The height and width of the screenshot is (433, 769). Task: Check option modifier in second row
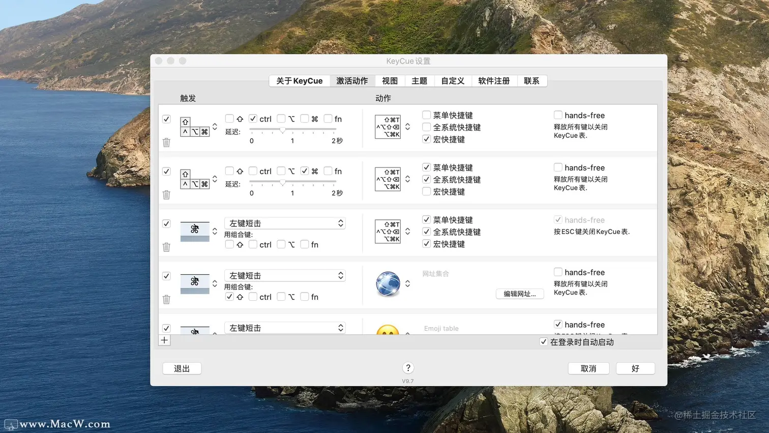pyautogui.click(x=281, y=171)
